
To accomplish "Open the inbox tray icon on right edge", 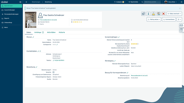I will point(181,25).
